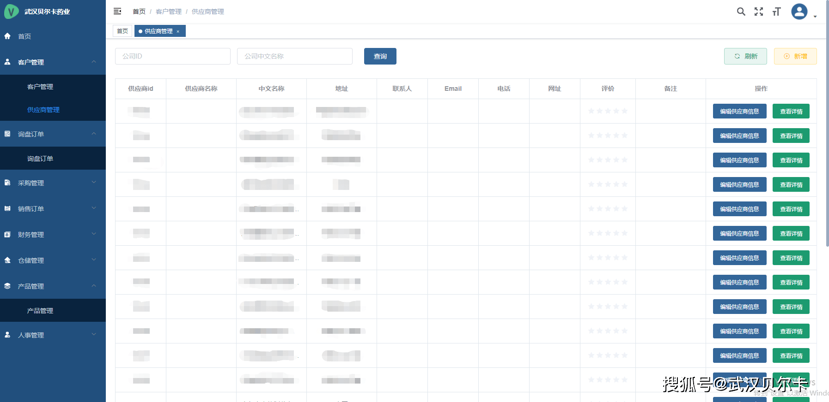Click the sidebar collapse hamburger icon
829x402 pixels.
click(x=117, y=11)
